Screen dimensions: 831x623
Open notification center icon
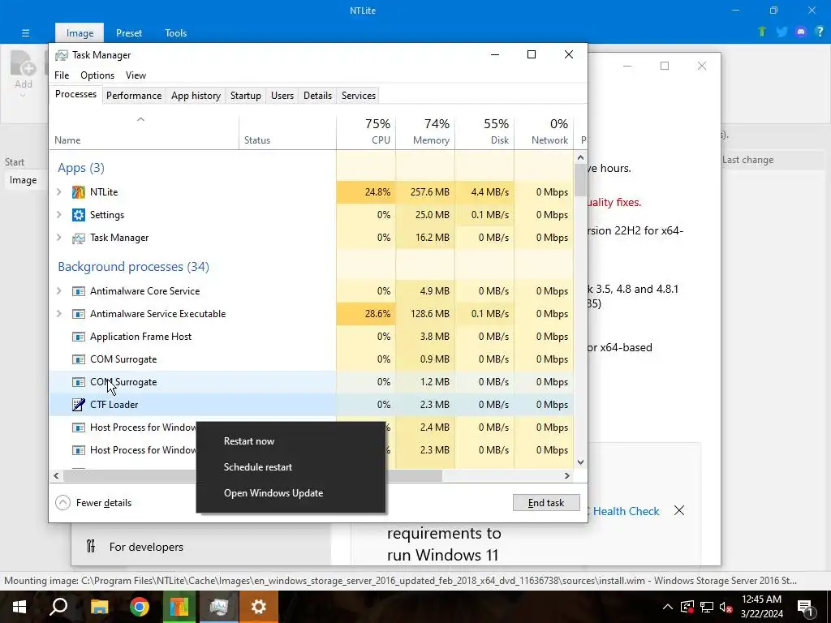click(806, 607)
